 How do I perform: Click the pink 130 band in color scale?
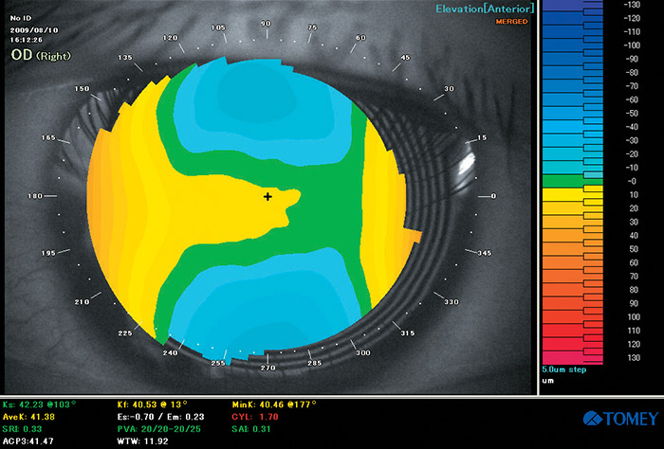[573, 358]
